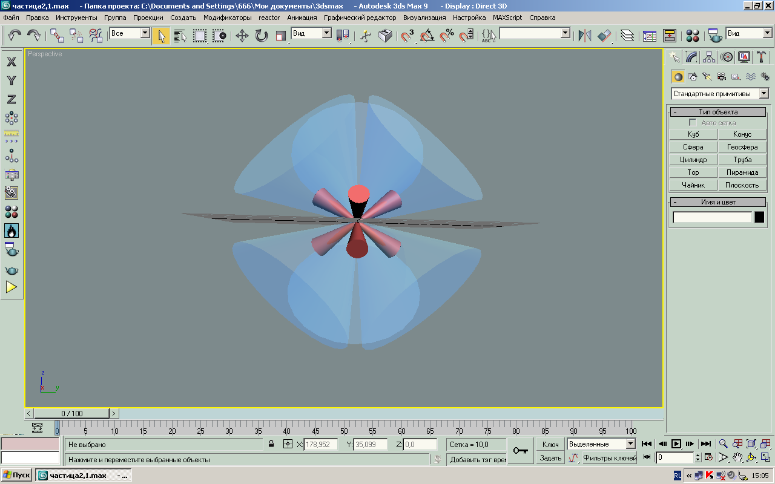Open the MAXScript menu
The height and width of the screenshot is (484, 775).
tap(507, 18)
